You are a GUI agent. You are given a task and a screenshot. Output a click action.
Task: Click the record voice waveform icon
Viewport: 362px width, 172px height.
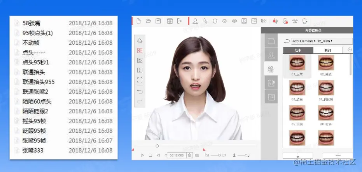point(275,21)
